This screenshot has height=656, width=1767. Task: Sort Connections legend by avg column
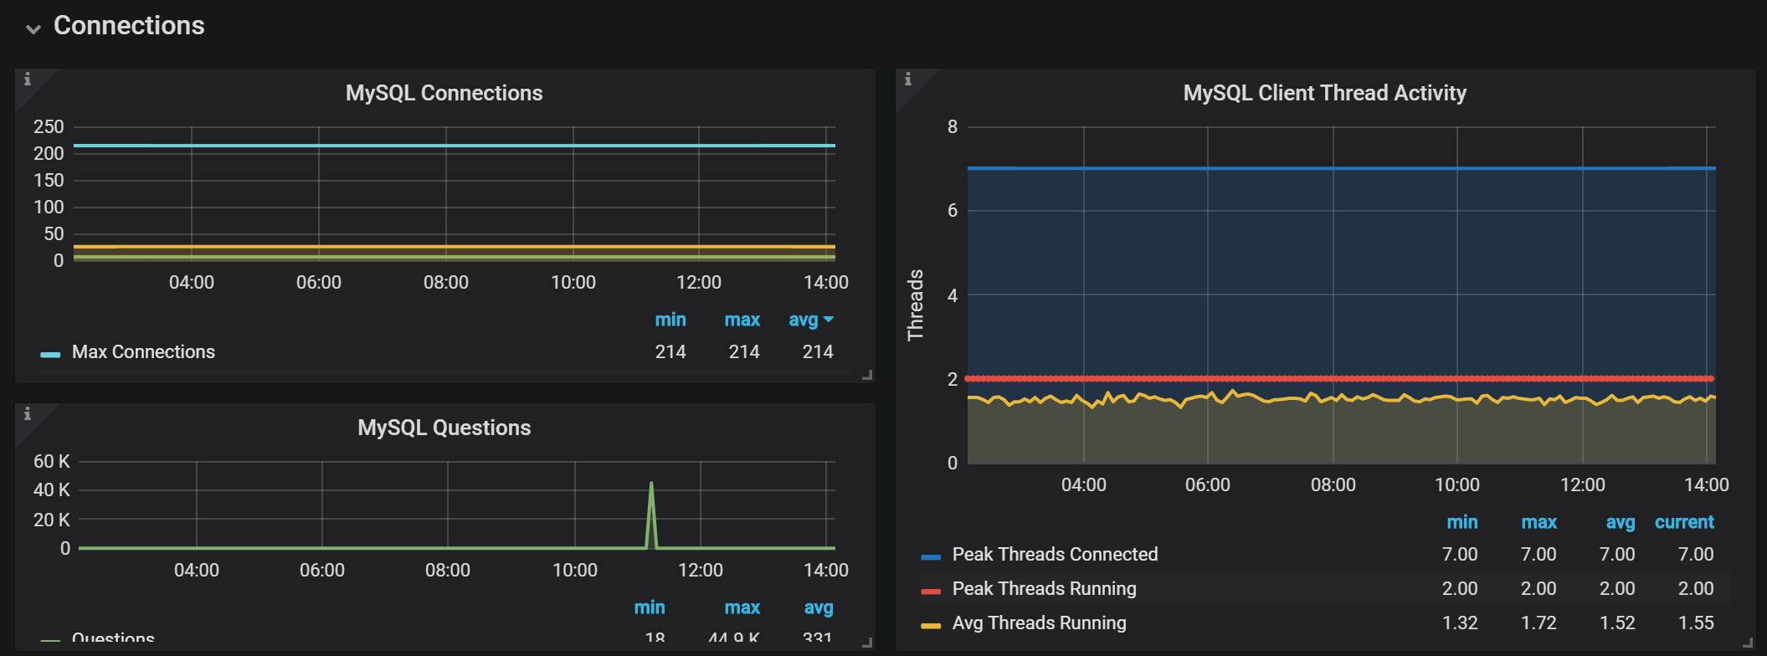click(804, 320)
